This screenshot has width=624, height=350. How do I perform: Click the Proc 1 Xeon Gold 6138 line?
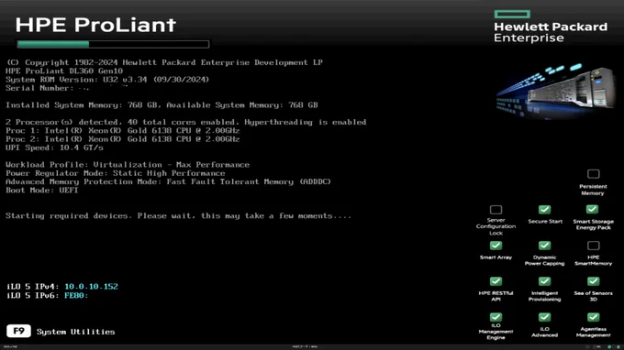pyautogui.click(x=123, y=131)
